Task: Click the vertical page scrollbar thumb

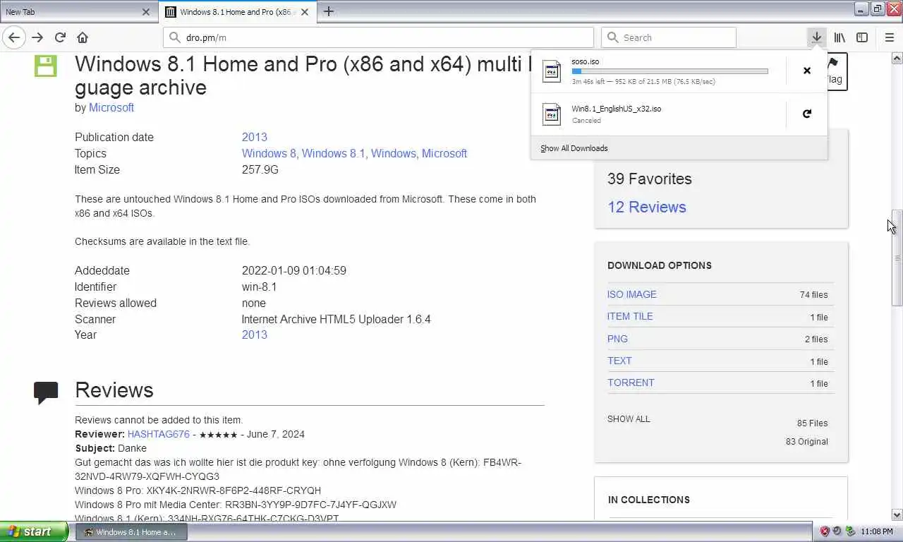Action: [897, 257]
